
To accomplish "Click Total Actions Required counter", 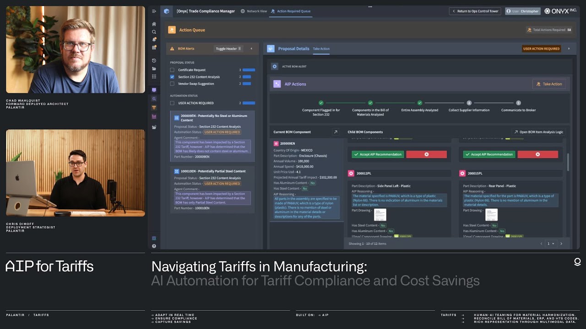I will coord(549,30).
